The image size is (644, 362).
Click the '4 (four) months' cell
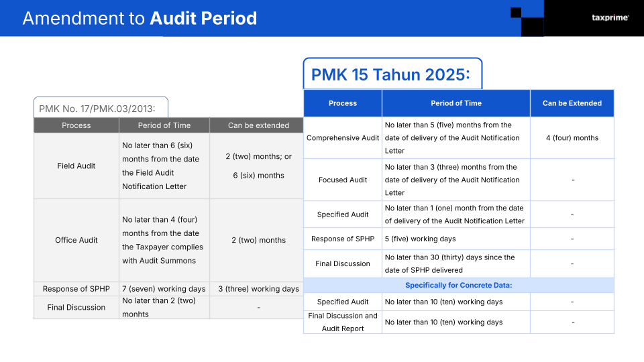pos(572,138)
